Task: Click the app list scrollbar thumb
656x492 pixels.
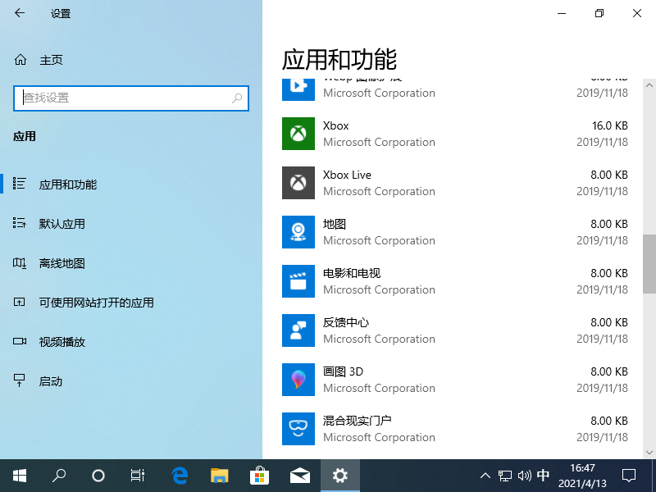Action: (x=649, y=264)
